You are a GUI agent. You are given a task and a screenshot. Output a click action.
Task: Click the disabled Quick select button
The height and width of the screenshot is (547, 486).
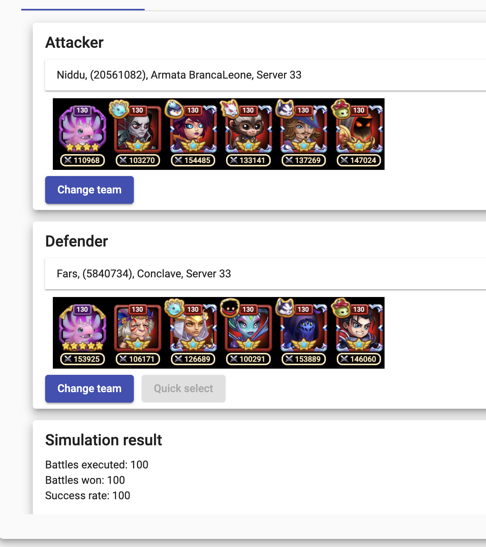[183, 389]
